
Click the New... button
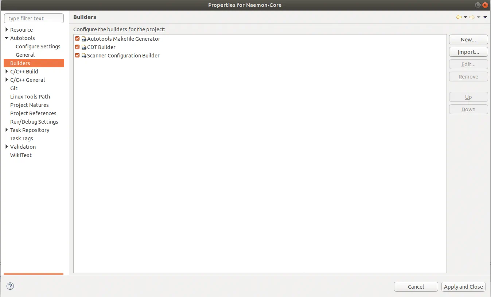tap(468, 40)
